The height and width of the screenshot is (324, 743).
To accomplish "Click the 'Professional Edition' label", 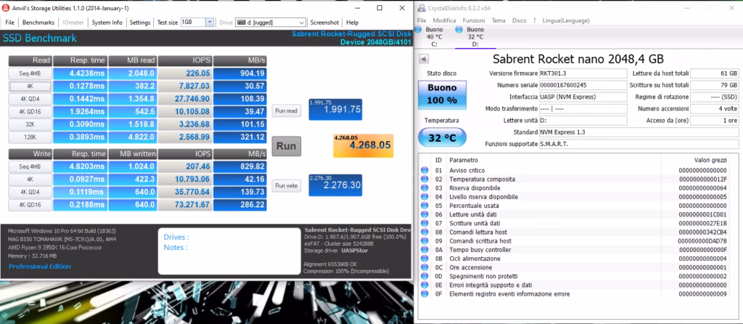I will pyautogui.click(x=40, y=266).
